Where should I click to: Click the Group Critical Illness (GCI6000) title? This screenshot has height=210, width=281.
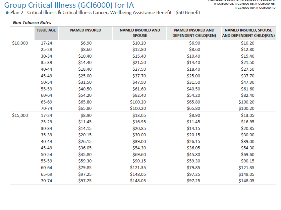(x=69, y=5)
